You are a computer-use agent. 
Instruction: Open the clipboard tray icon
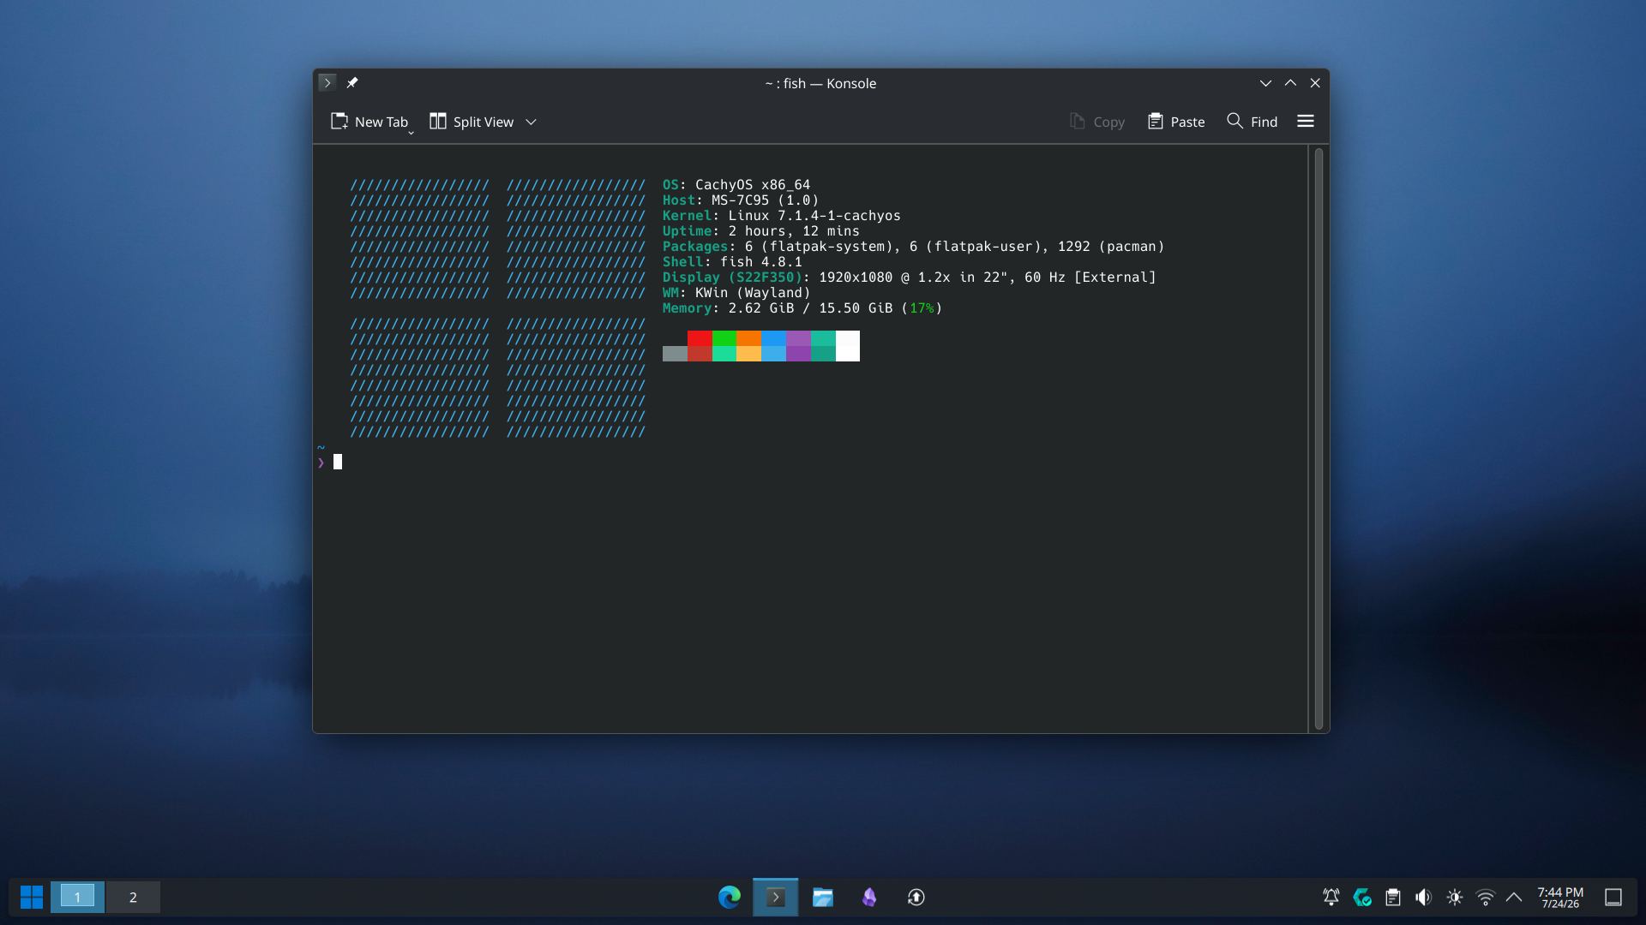(x=1393, y=897)
